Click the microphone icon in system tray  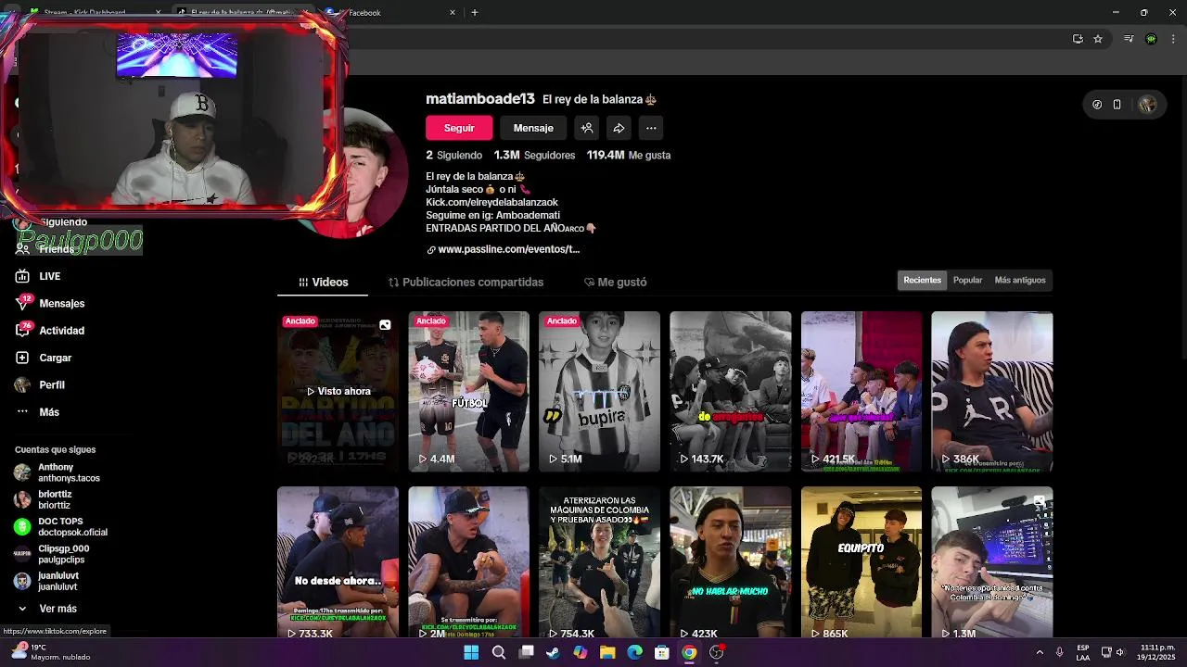pos(1059,652)
